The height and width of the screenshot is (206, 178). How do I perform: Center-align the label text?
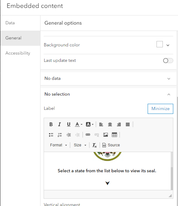click(110, 124)
